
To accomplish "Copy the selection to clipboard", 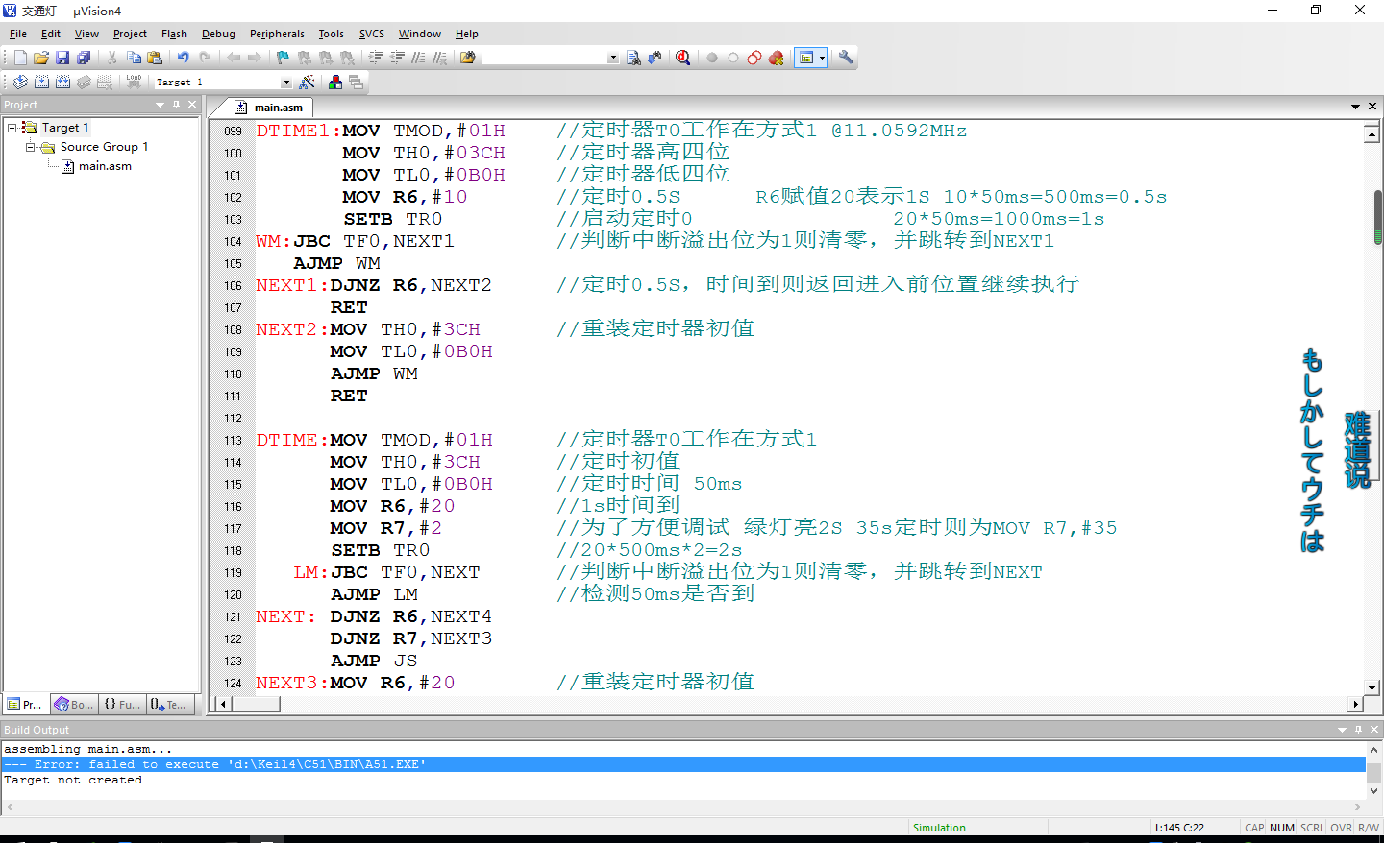I will click(134, 58).
